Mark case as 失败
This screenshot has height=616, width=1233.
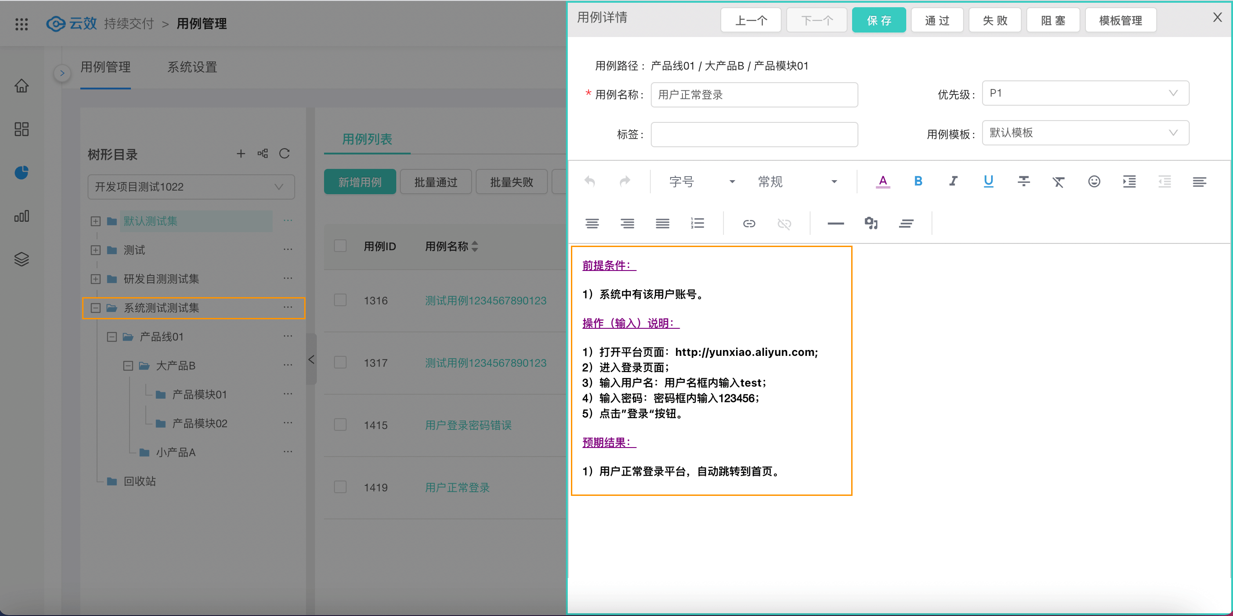point(995,20)
